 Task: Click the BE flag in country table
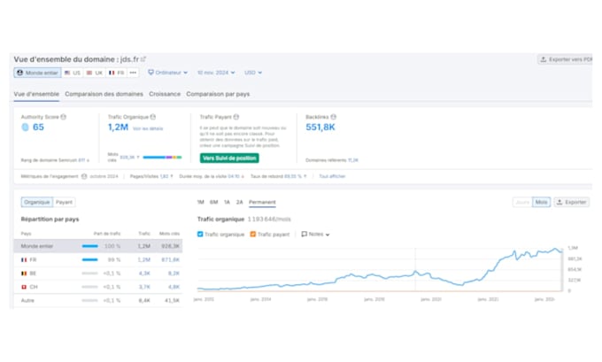[24, 273]
